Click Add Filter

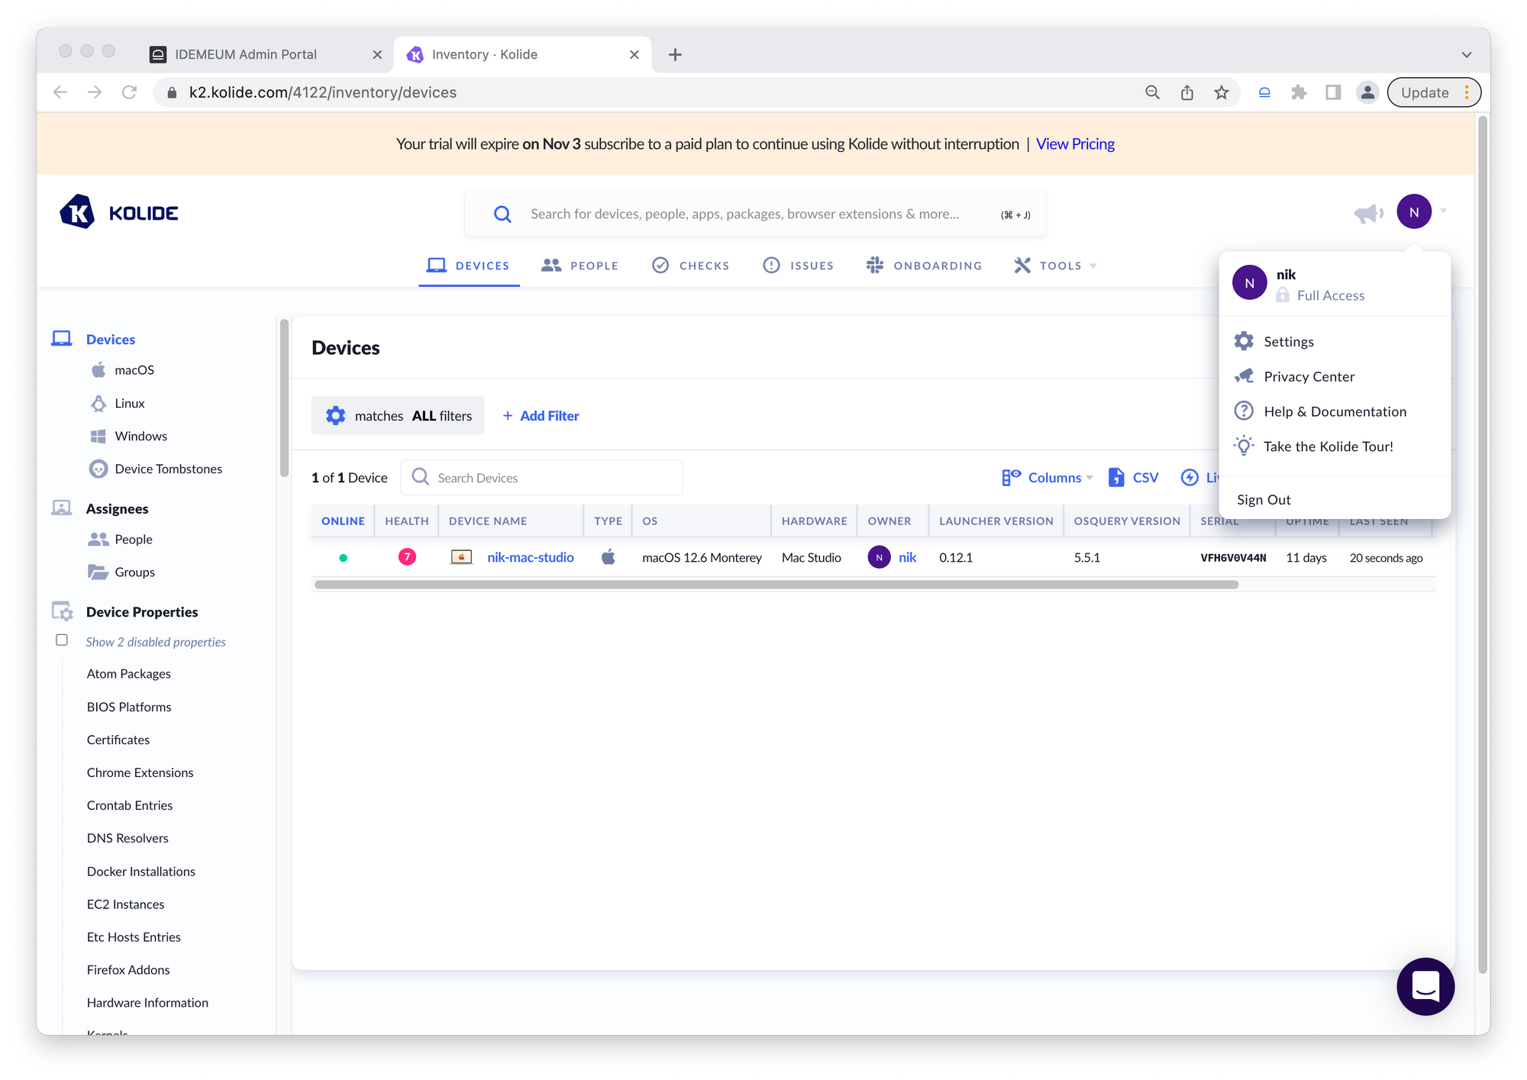[x=541, y=415]
